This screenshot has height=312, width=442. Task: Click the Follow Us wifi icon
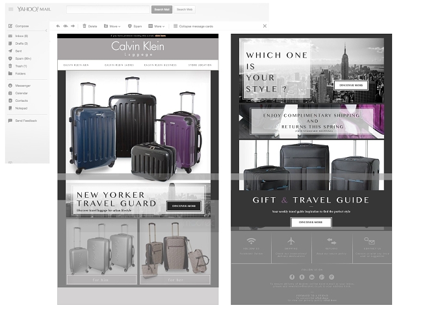point(251,241)
